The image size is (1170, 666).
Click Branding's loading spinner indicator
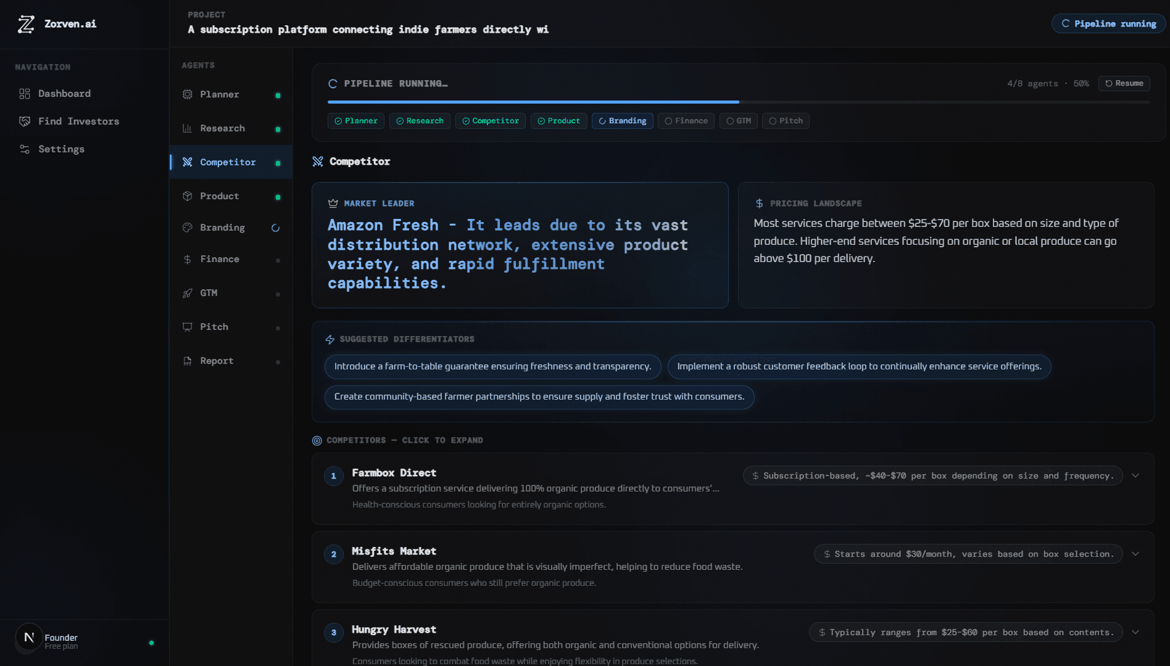pos(276,228)
